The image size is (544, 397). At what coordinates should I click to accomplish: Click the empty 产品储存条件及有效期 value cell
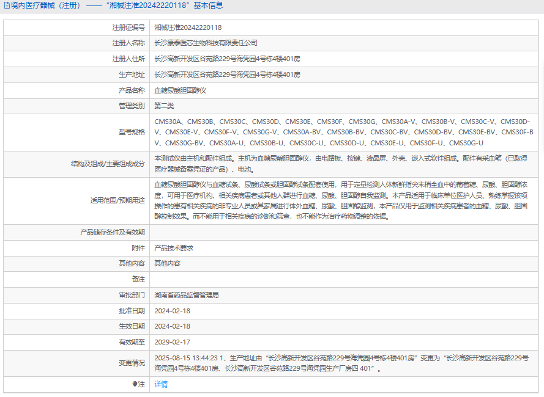[x=343, y=232]
